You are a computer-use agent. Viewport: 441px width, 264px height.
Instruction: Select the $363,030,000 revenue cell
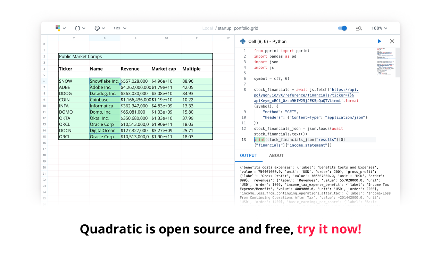(x=135, y=93)
